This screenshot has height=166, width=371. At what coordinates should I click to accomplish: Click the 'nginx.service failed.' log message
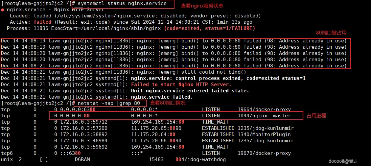click(162, 97)
